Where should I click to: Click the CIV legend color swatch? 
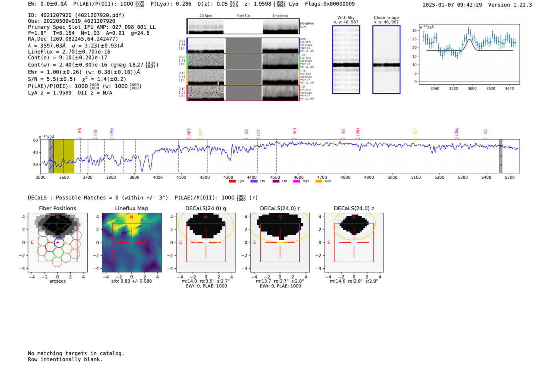[254, 181]
